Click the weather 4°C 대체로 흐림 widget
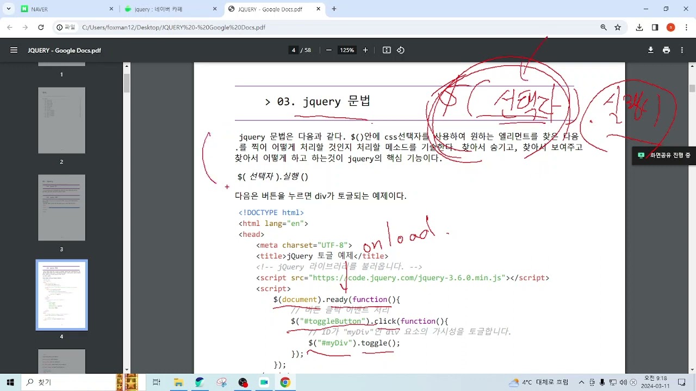Image resolution: width=696 pixels, height=391 pixels. coord(538,382)
